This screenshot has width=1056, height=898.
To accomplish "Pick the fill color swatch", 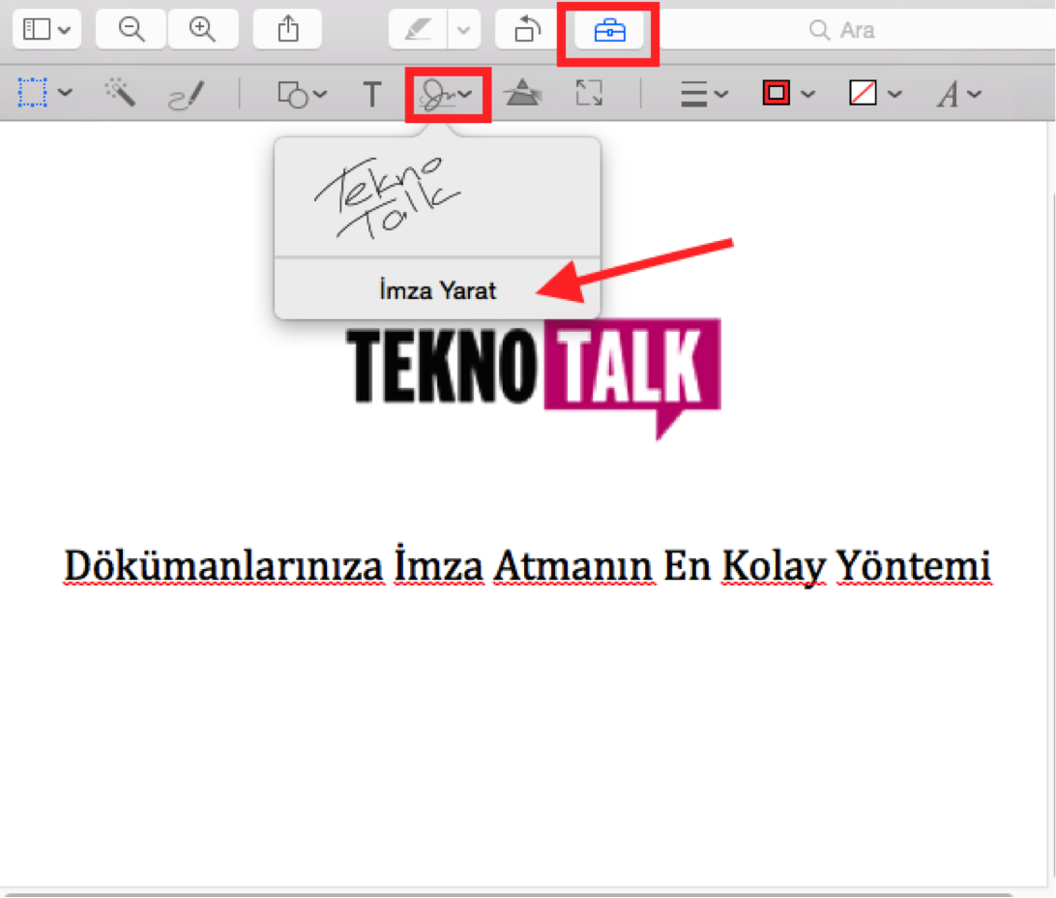I will tap(864, 93).
